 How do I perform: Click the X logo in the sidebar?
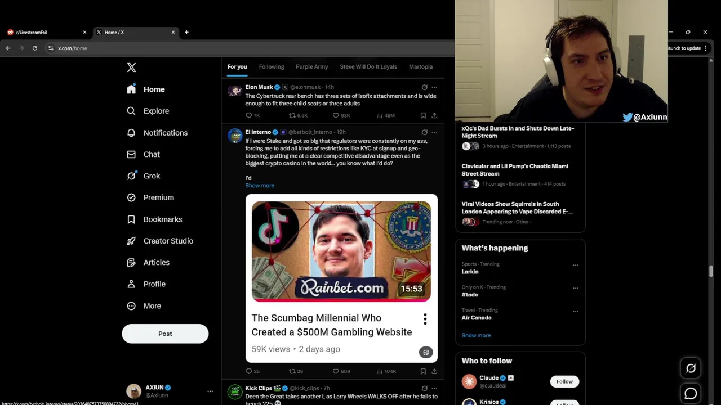tap(131, 67)
